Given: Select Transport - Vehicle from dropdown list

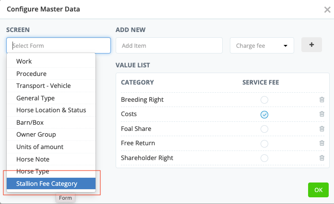Looking at the screenshot, I should point(43,86).
